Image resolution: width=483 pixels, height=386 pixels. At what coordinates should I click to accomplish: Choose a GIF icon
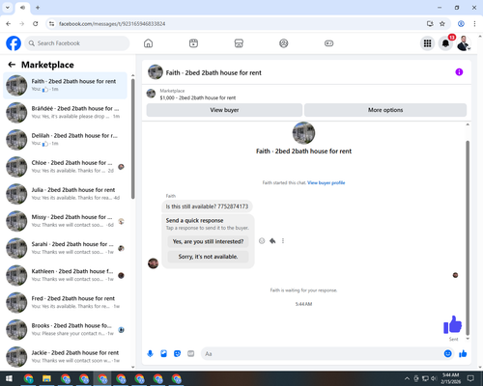(191, 354)
